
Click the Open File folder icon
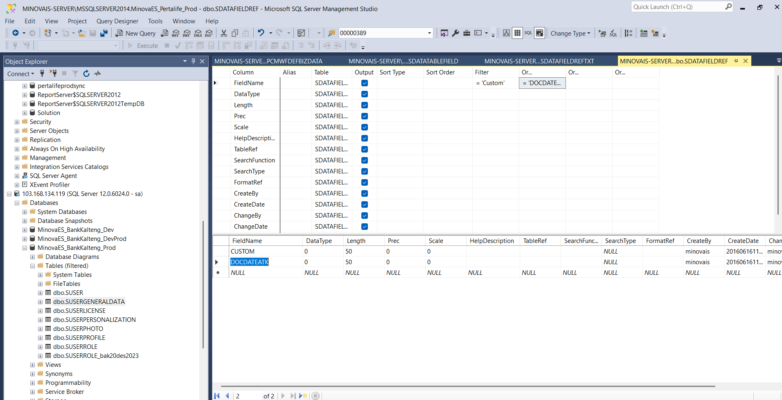coord(82,33)
